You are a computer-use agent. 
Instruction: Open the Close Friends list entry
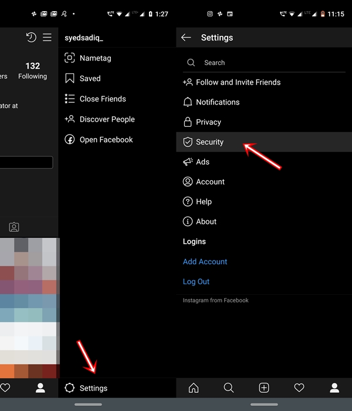coord(117,99)
